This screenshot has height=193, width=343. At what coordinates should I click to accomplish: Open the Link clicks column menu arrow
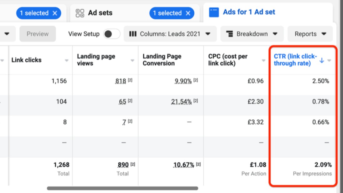[67, 61]
